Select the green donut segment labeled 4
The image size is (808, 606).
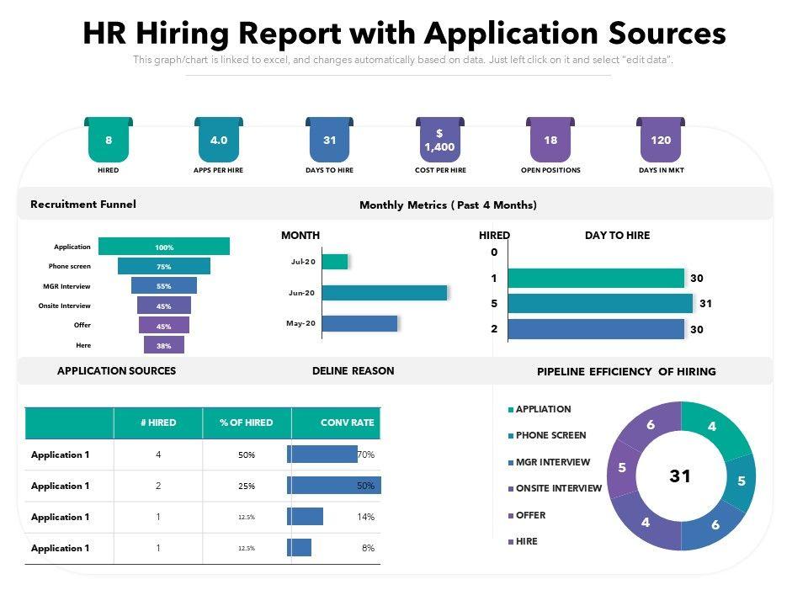pos(713,428)
